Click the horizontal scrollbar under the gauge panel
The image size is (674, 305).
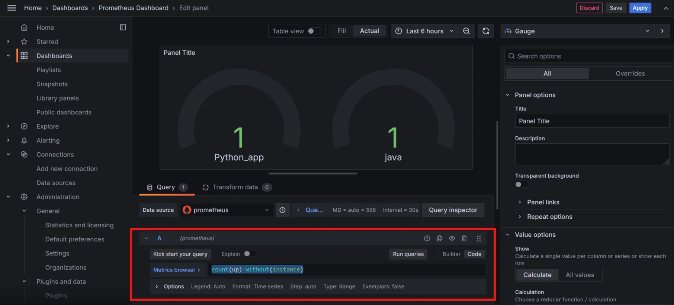tap(313, 173)
